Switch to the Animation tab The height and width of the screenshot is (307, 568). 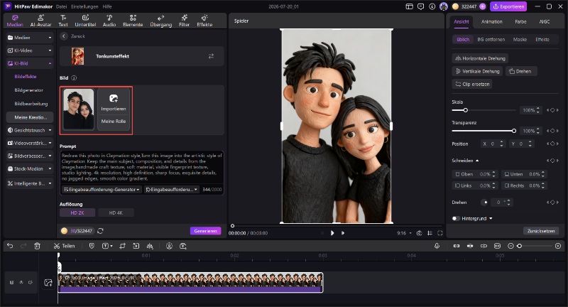[x=491, y=22]
